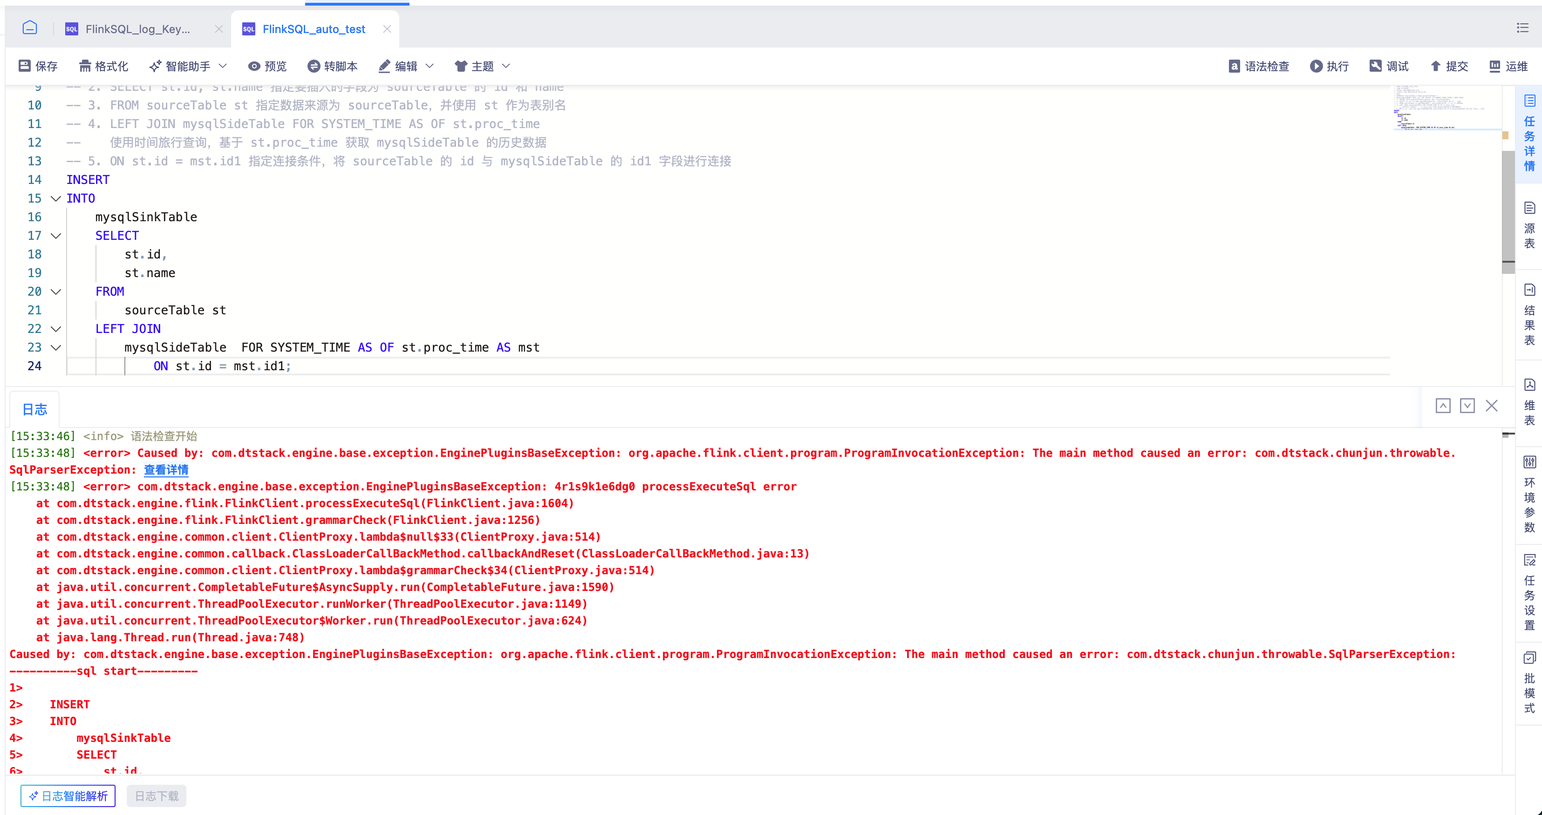This screenshot has height=815, width=1542.
Task: Click the View details (查看详情) link
Action: click(x=166, y=470)
